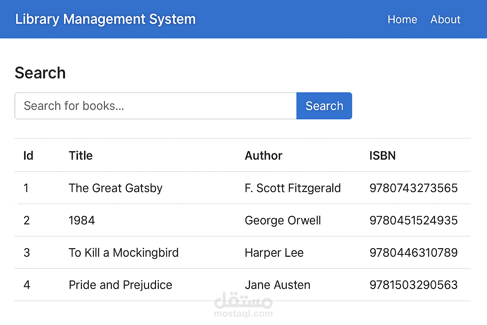Click the Title column header

coord(81,156)
